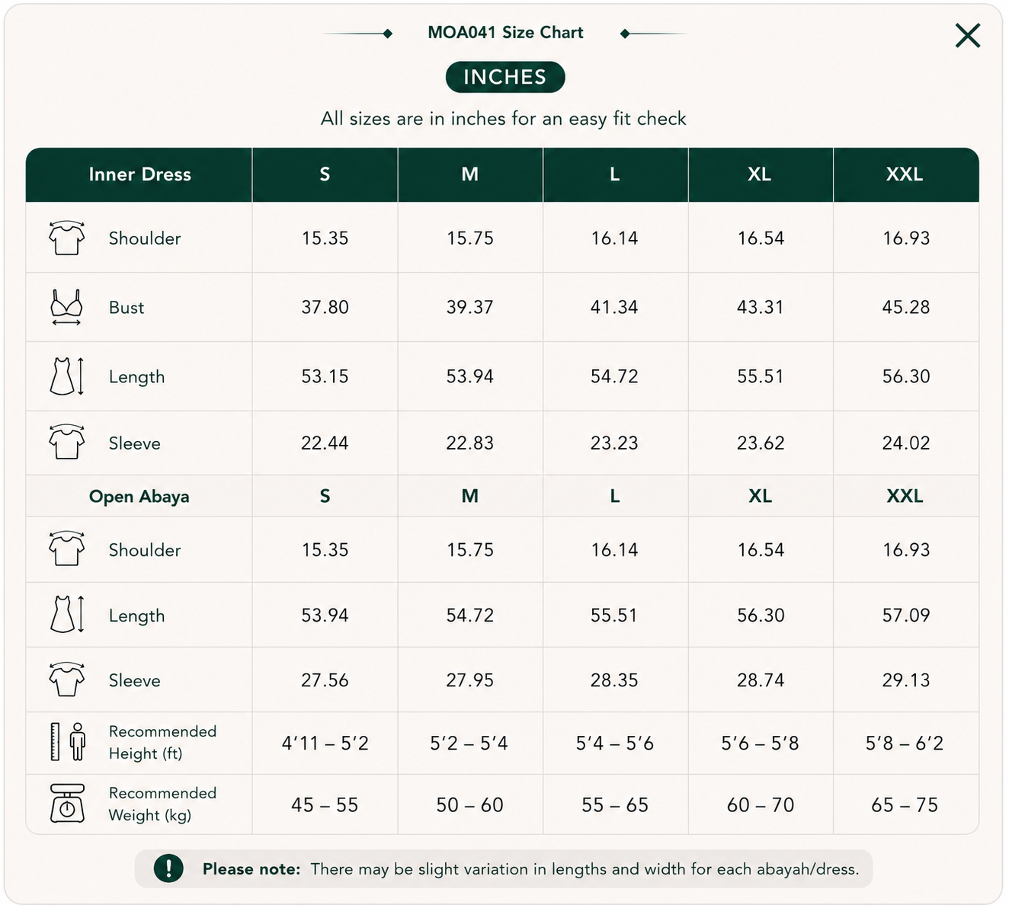Click the Open Abaya length dress icon

[x=66, y=615]
